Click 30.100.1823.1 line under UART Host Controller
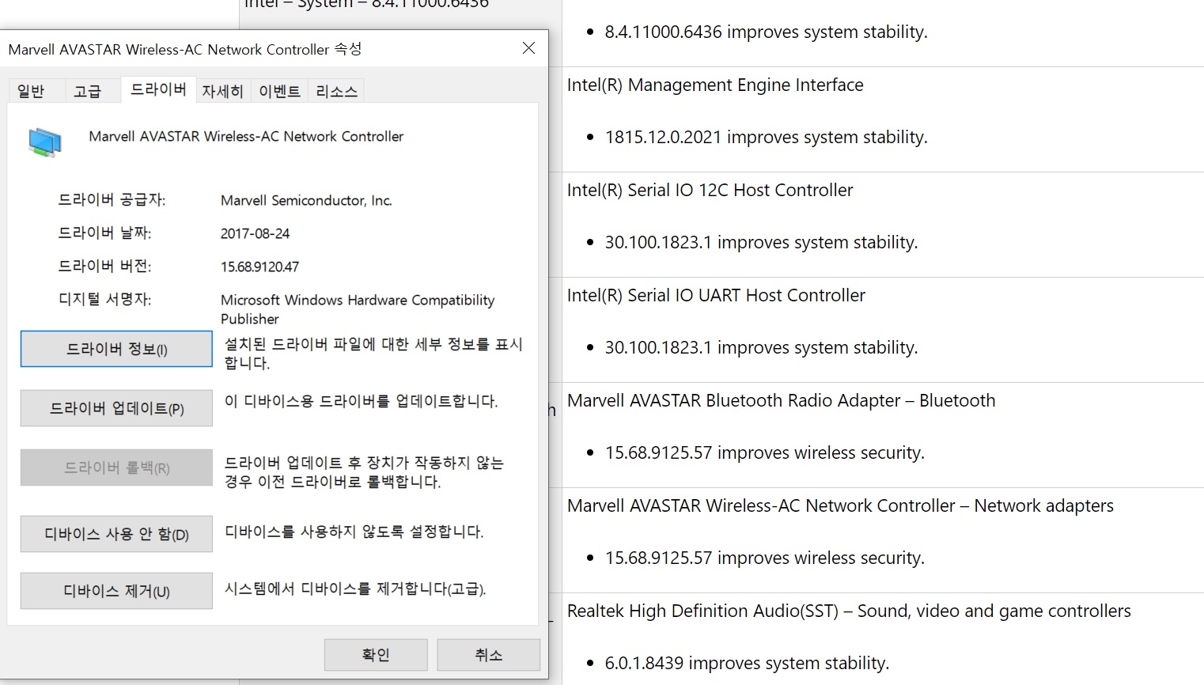1204x685 pixels. click(761, 348)
